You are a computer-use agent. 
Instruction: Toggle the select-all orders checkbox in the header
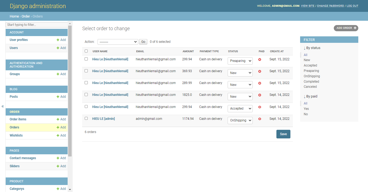(86, 51)
